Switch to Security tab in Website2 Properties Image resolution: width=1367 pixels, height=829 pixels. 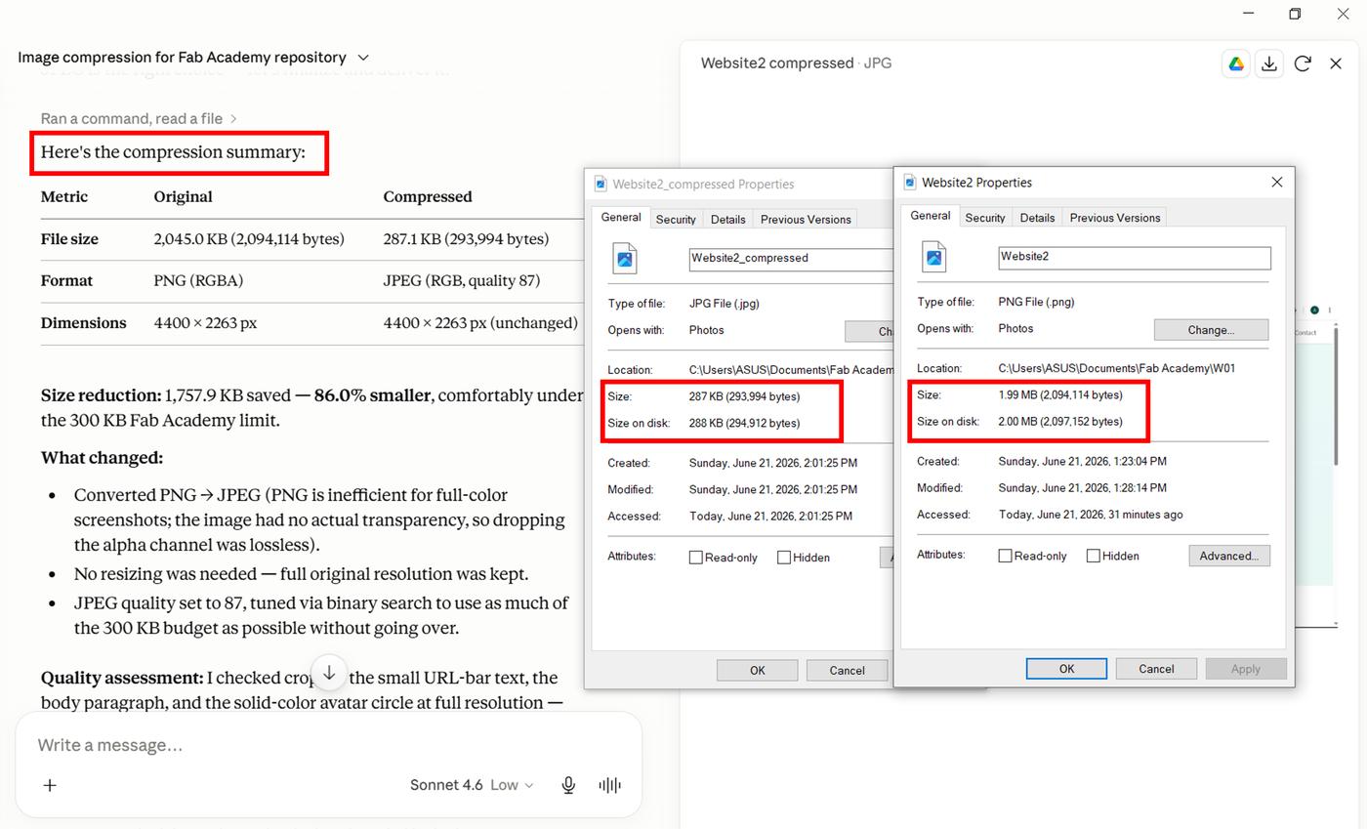[984, 218]
